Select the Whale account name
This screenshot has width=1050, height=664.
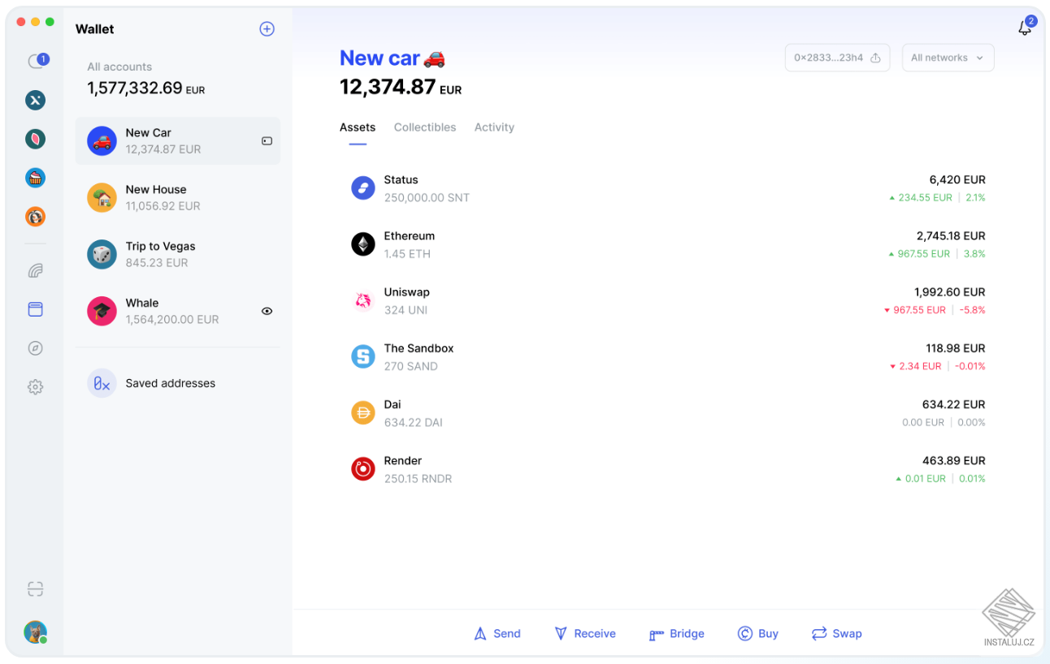142,303
